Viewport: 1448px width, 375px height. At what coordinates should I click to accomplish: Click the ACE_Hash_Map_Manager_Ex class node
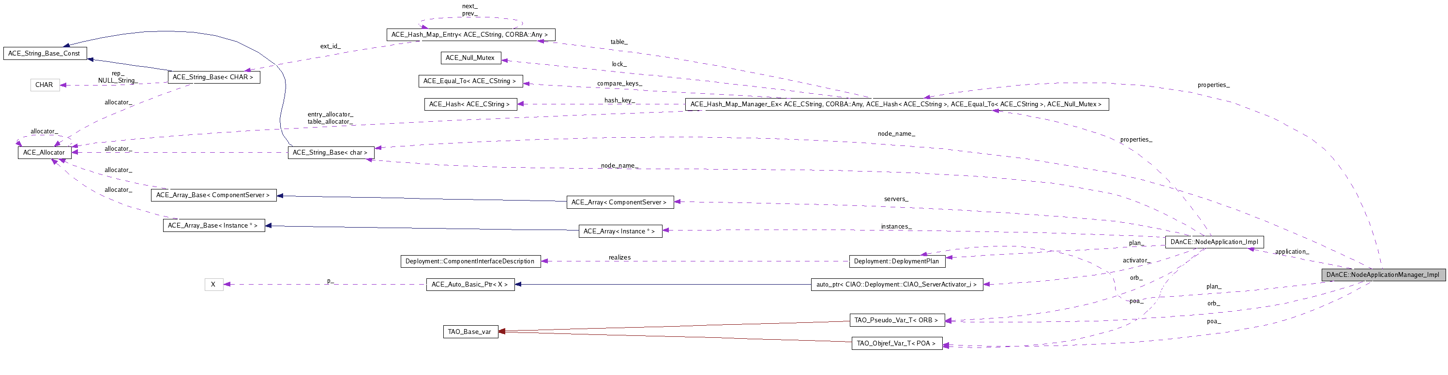(x=897, y=104)
